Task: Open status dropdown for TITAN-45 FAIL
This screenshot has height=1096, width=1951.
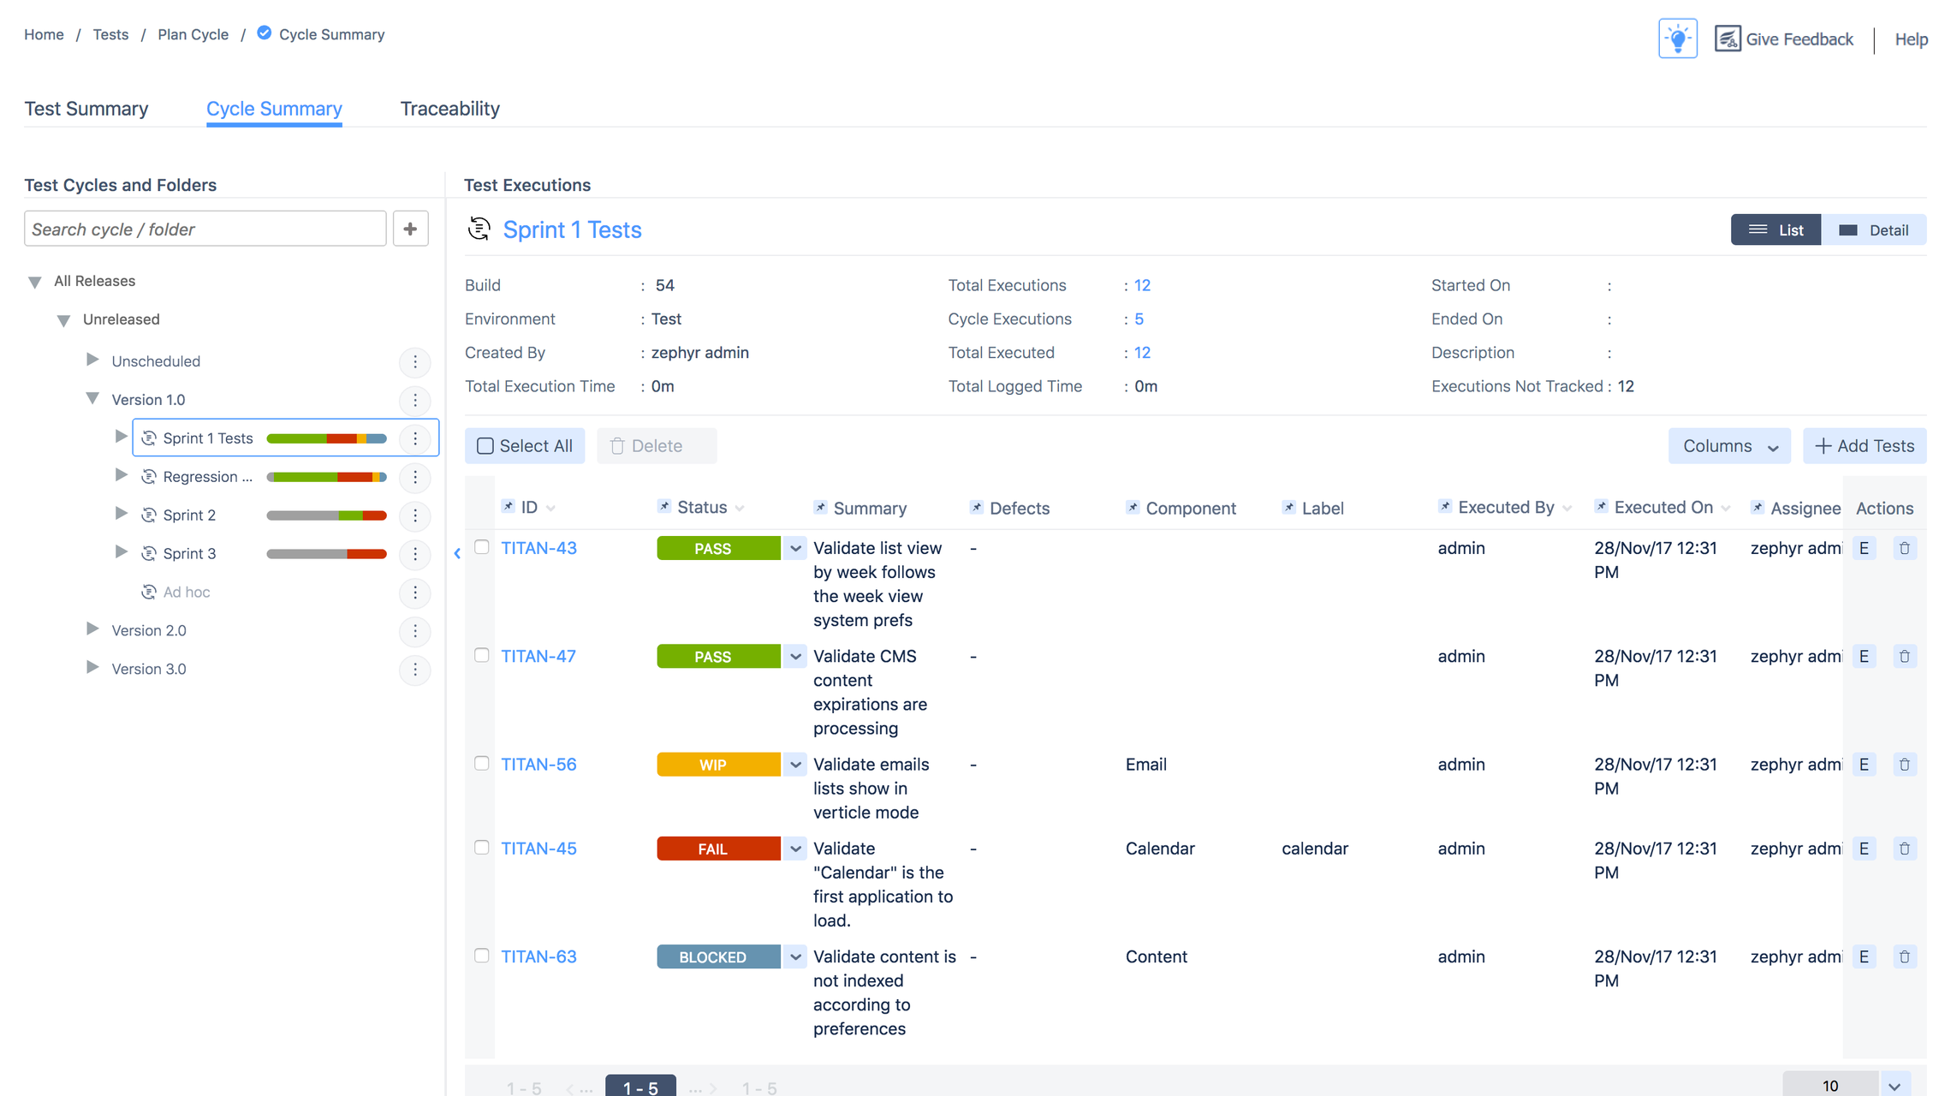Action: [795, 849]
